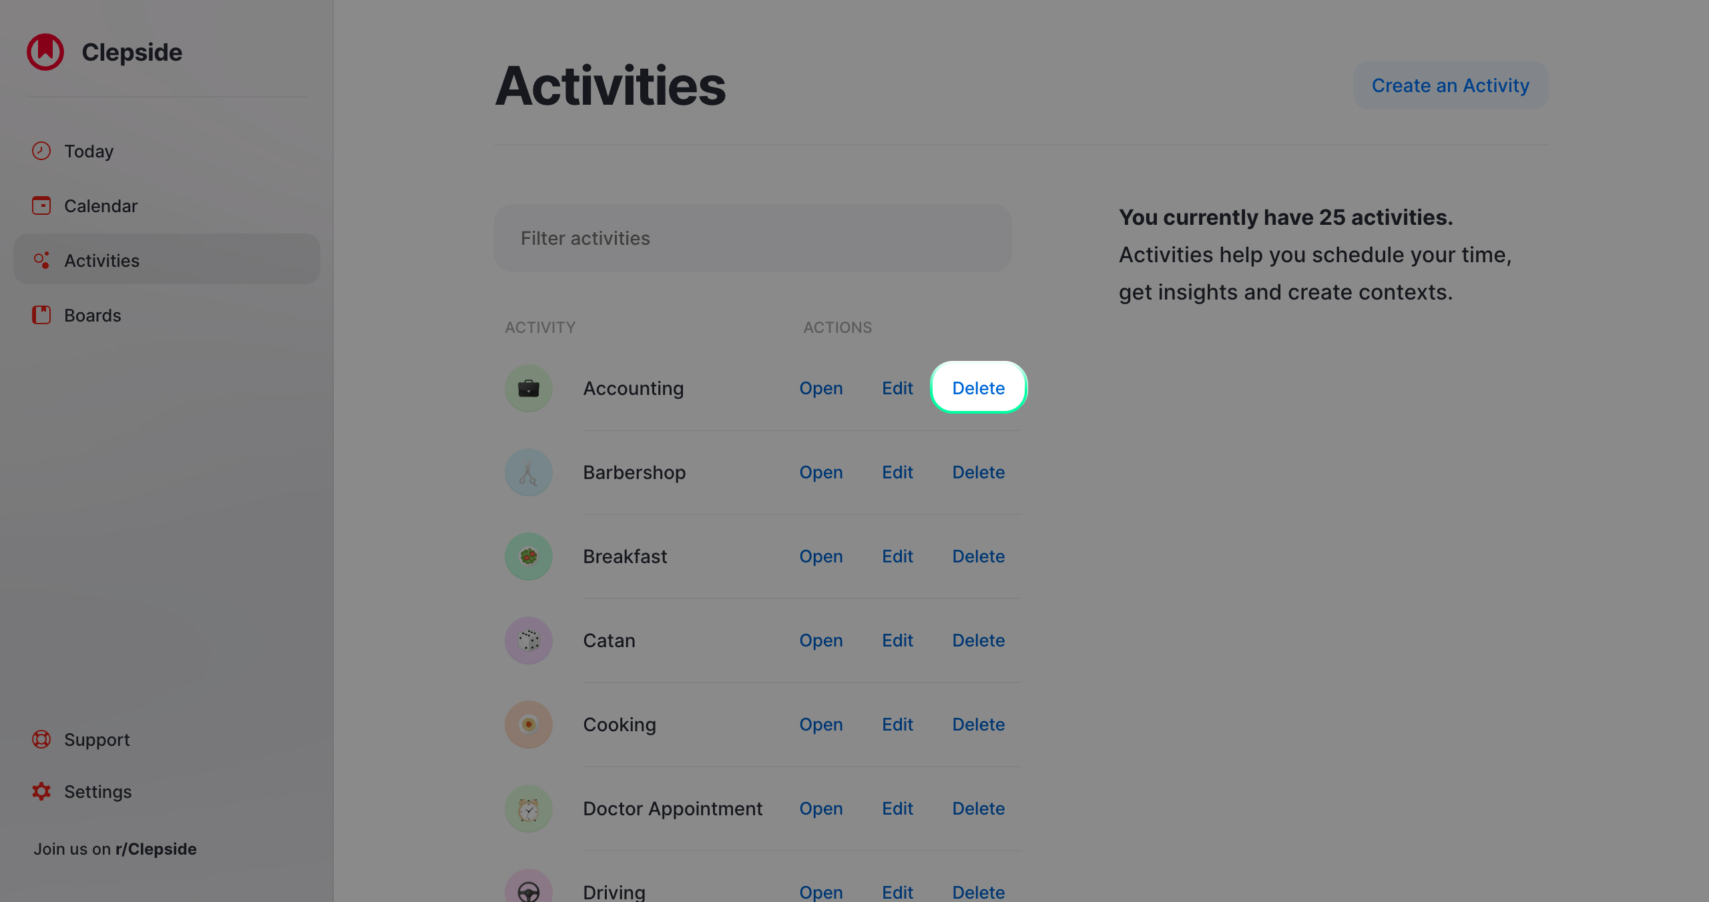Delete the Accounting activity
Viewport: 1709px width, 902px height.
coord(978,388)
